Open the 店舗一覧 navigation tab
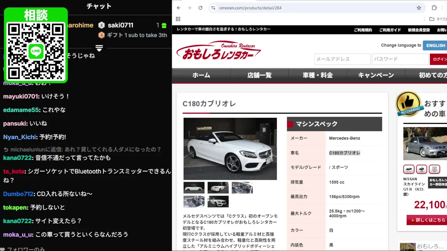Image resolution: width=447 pixels, height=251 pixels. (x=259, y=75)
